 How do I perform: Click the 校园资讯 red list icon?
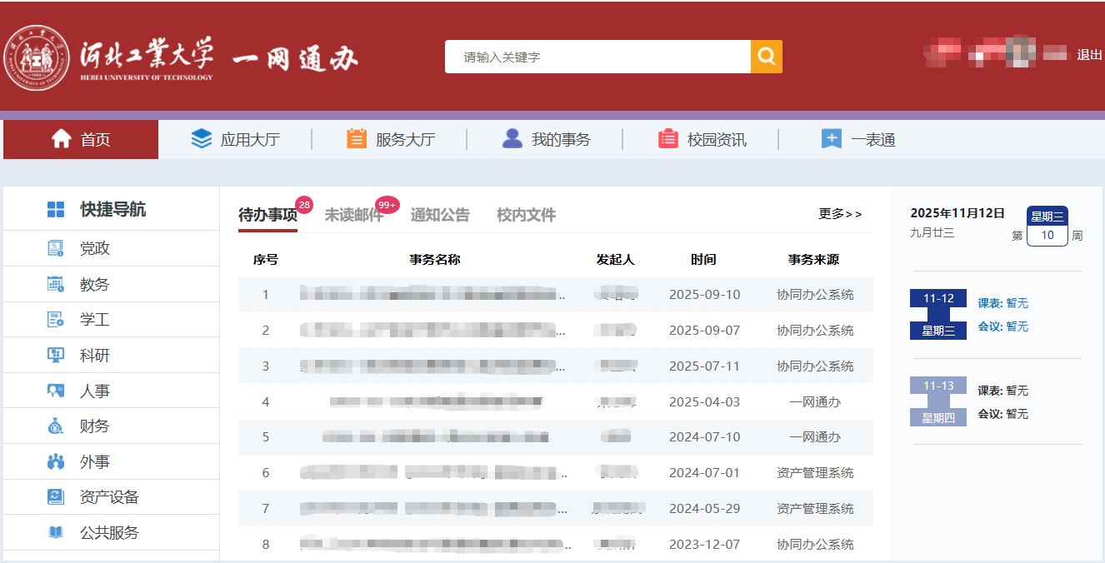point(668,139)
